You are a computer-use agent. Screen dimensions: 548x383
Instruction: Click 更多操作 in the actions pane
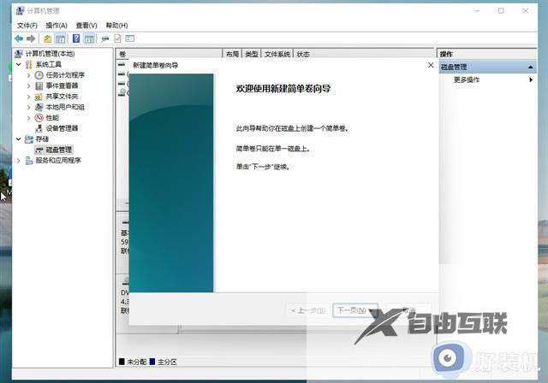click(467, 80)
